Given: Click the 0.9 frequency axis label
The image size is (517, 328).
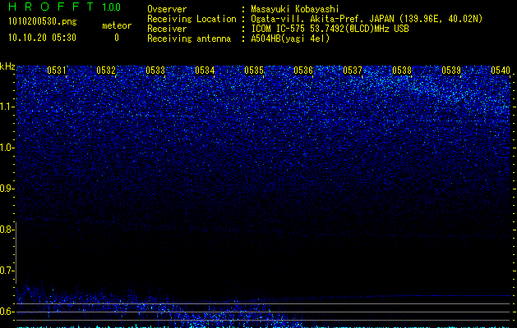Looking at the screenshot, I should (x=7, y=189).
